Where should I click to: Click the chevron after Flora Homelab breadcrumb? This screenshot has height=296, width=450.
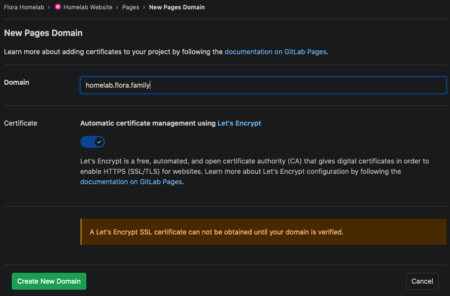click(49, 7)
